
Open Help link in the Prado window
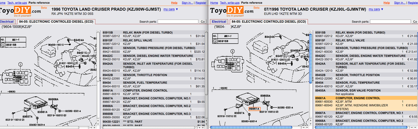[174, 3]
